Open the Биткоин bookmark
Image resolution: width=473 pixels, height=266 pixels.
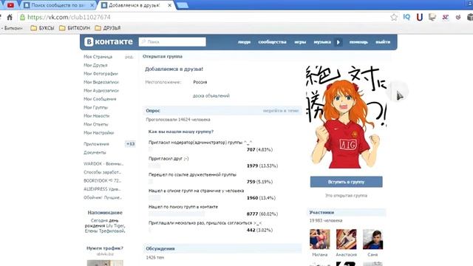click(12, 28)
